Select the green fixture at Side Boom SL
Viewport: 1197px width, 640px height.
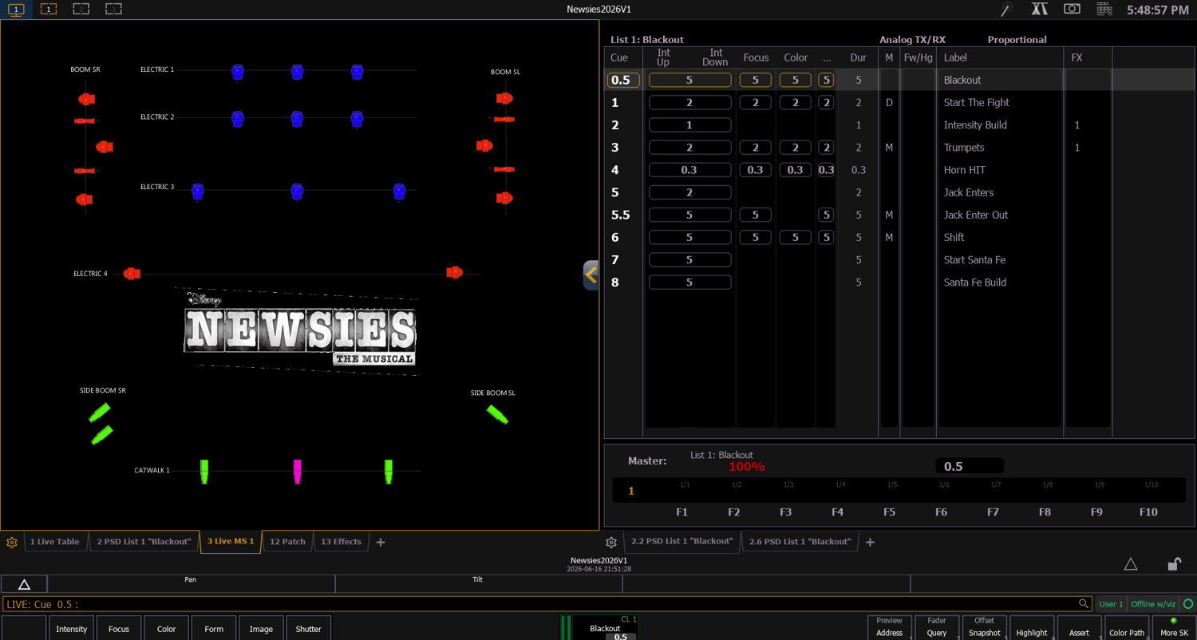[497, 414]
